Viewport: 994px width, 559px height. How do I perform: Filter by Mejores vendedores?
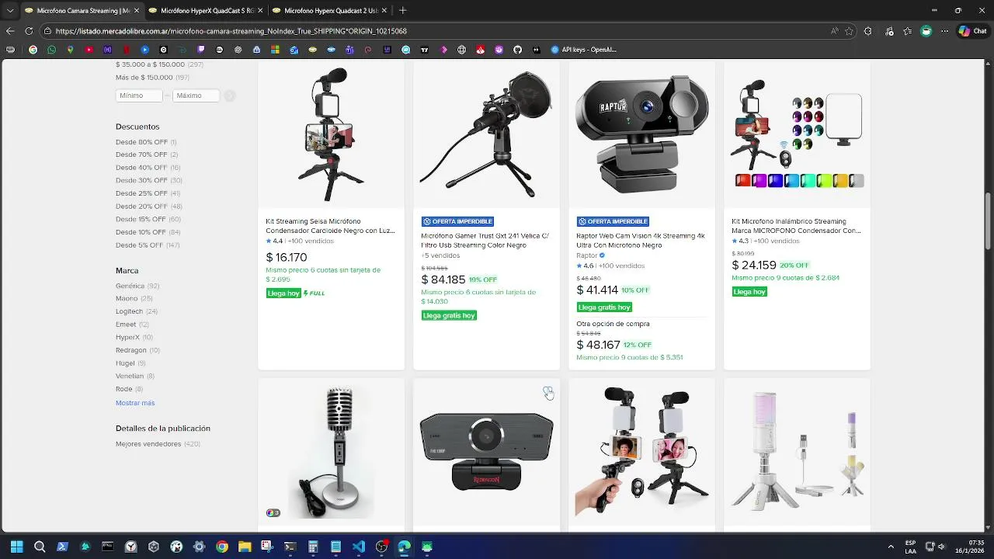point(158,444)
